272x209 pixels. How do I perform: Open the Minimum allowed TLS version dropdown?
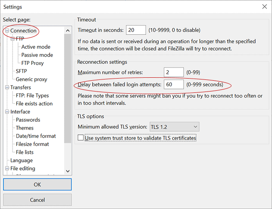click(x=174, y=127)
